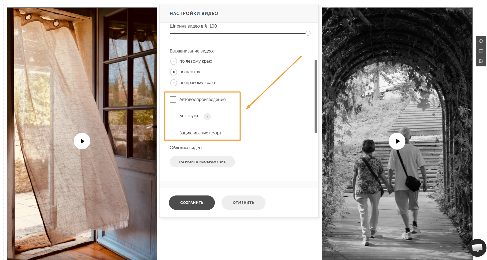Click the video width slider handle

click(308, 33)
